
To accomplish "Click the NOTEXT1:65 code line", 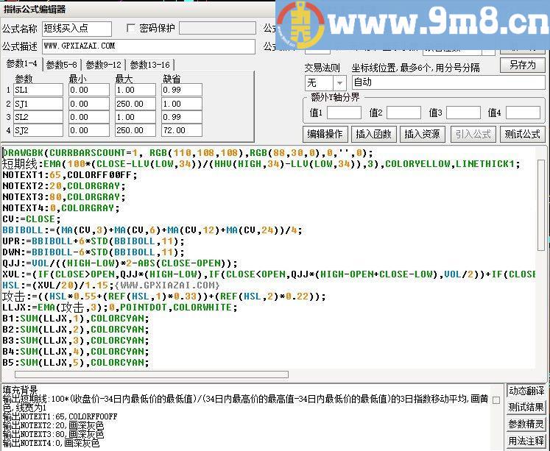I will tap(69, 175).
